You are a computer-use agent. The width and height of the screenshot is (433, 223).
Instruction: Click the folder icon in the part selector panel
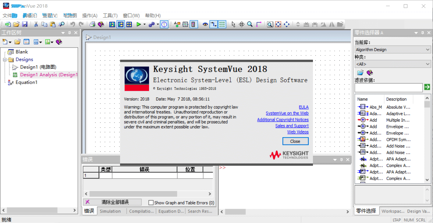tap(360, 73)
